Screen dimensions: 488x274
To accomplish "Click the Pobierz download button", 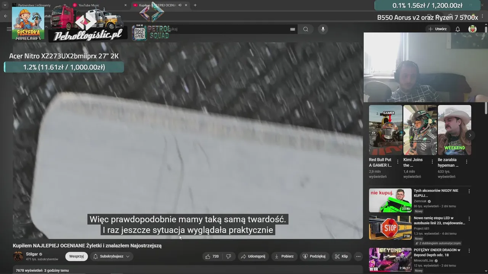I will pyautogui.click(x=284, y=256).
